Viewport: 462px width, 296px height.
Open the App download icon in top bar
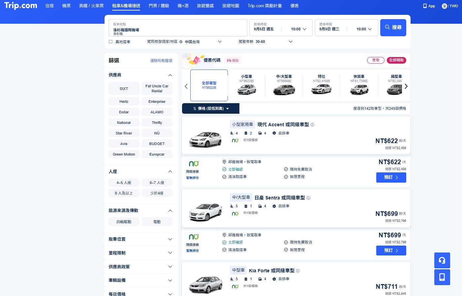click(428, 6)
